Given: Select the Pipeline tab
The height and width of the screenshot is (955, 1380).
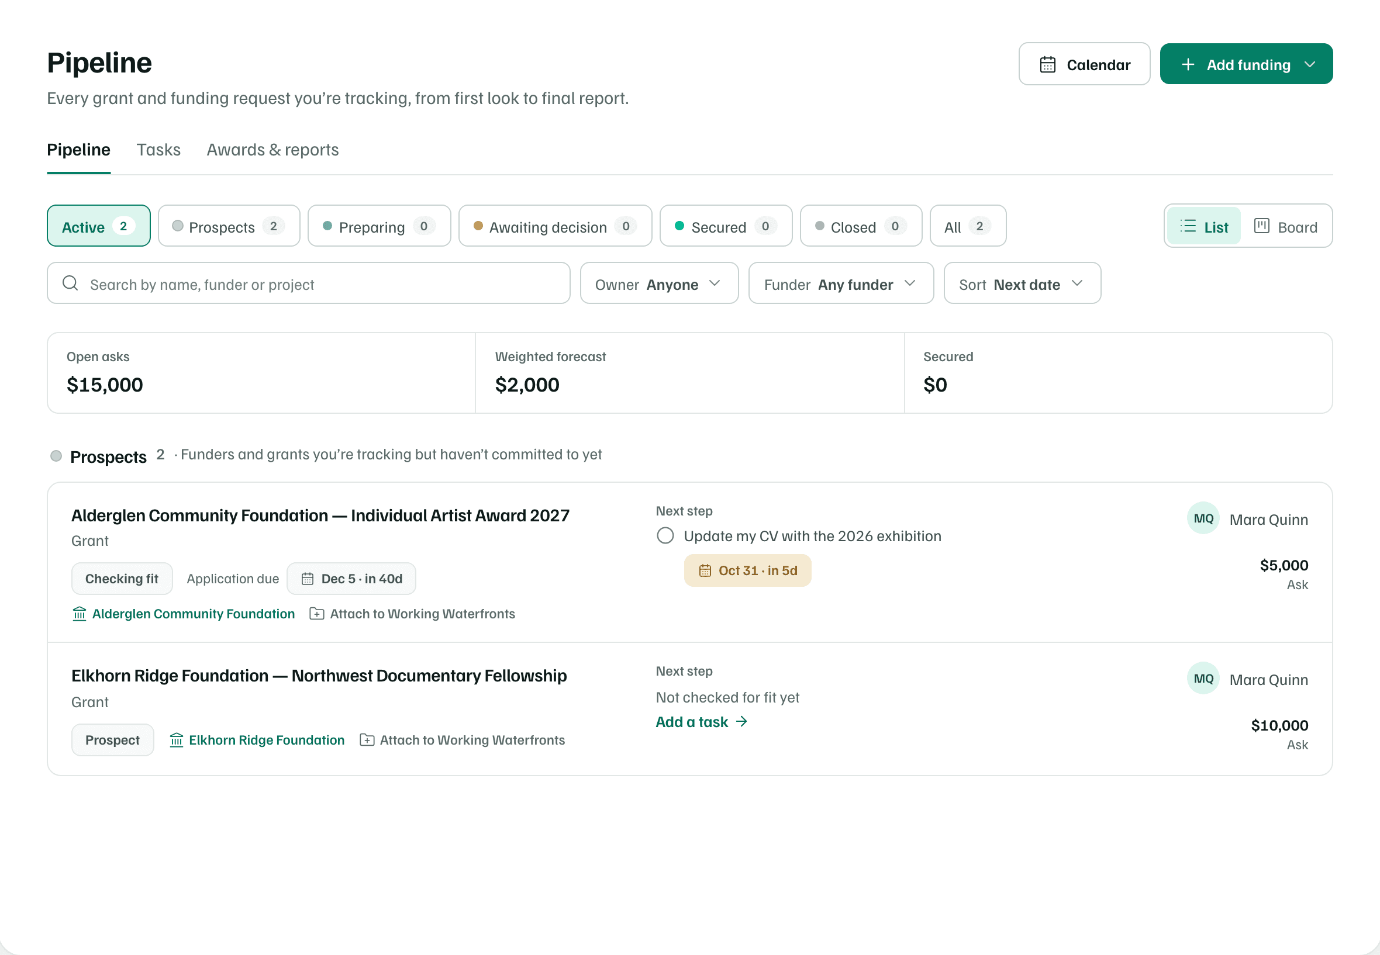Looking at the screenshot, I should pyautogui.click(x=78, y=150).
